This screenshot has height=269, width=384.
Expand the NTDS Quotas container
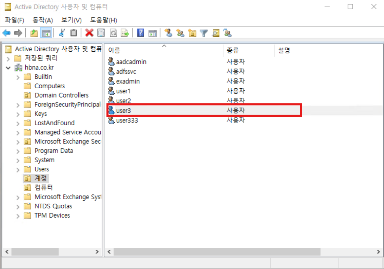[18, 207]
